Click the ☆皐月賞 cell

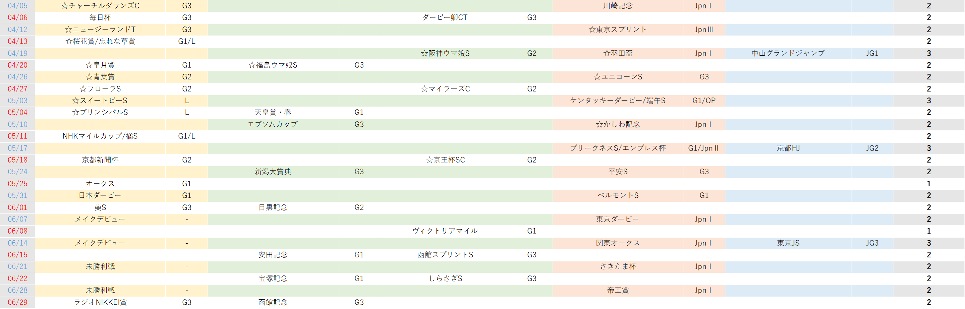click(100, 65)
